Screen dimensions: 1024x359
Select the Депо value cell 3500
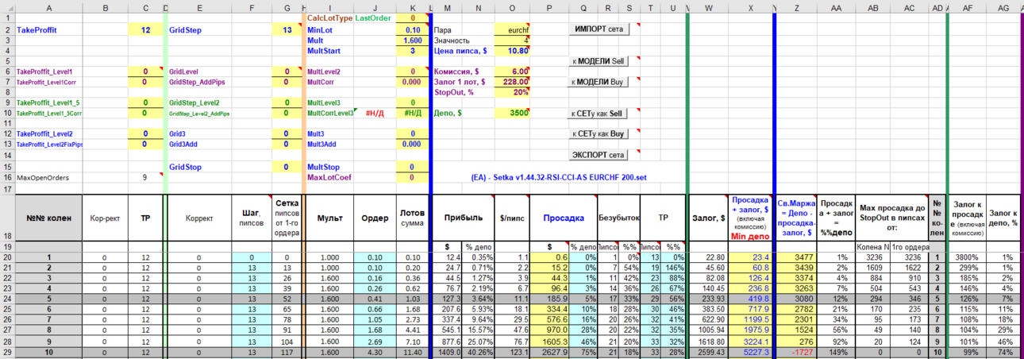click(512, 114)
